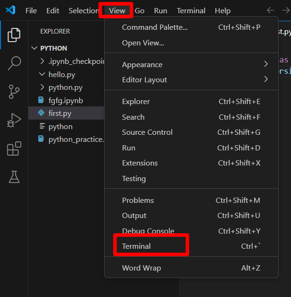This screenshot has width=291, height=297.
Task: Click the back navigation arrow
Action: pyautogui.click(x=271, y=10)
